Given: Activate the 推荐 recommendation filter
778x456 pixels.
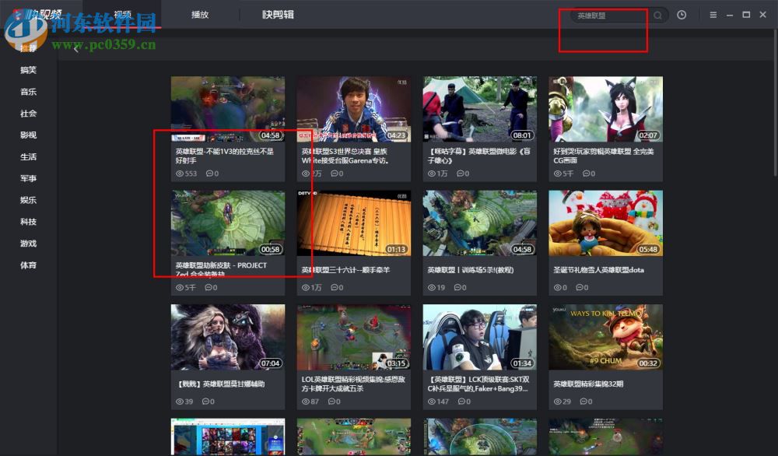Looking at the screenshot, I should click(27, 48).
